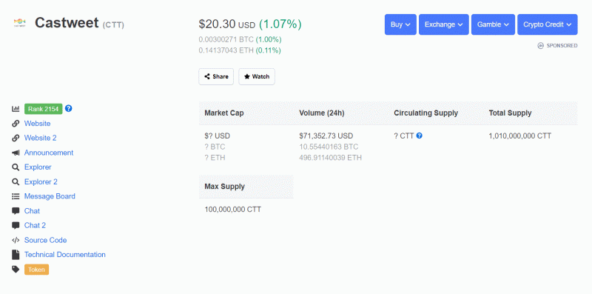The width and height of the screenshot is (592, 294).
Task: Click the Volume (24h) column header
Action: pyautogui.click(x=322, y=113)
